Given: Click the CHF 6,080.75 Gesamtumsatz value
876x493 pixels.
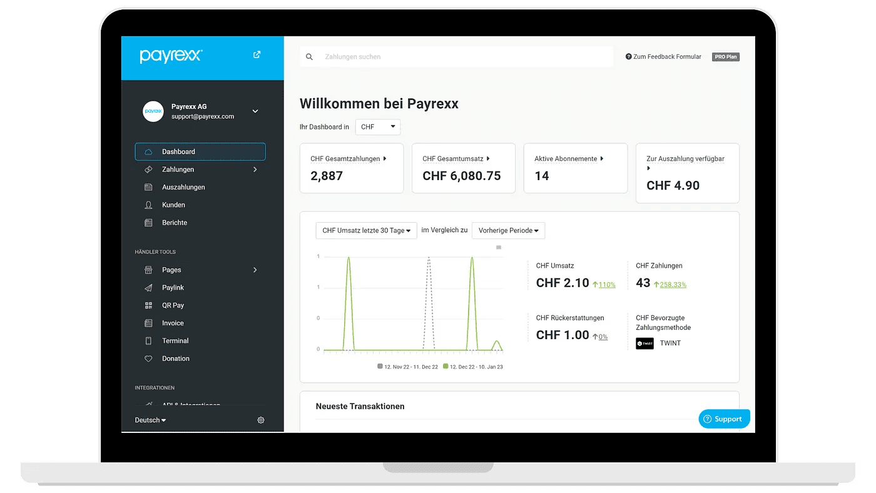Looking at the screenshot, I should coord(462,176).
